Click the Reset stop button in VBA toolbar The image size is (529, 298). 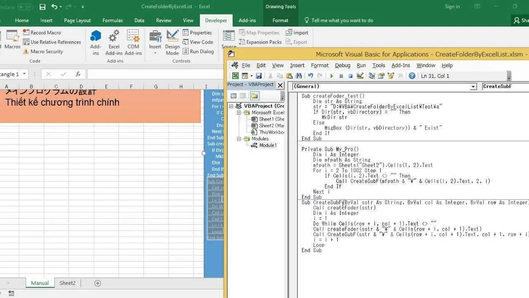(350, 76)
